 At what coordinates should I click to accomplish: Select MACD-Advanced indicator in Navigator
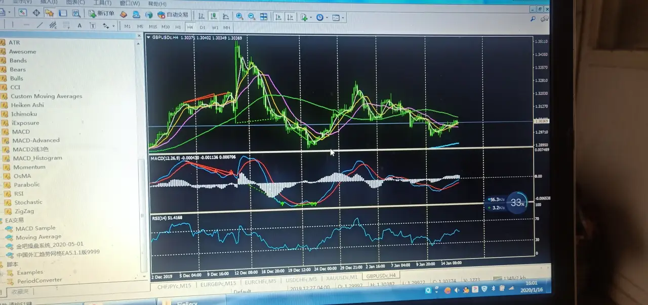[36, 140]
